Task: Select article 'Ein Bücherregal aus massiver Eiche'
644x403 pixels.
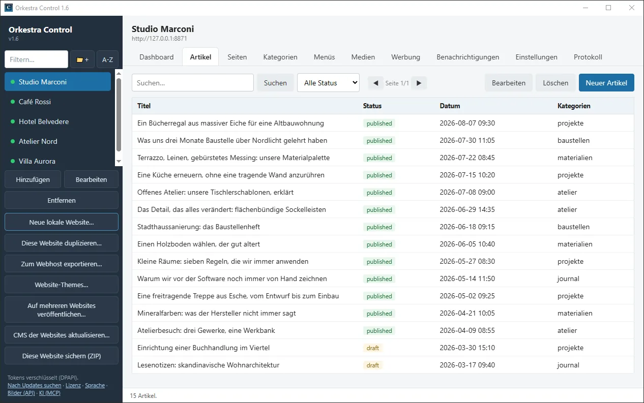Action: [x=383, y=123]
